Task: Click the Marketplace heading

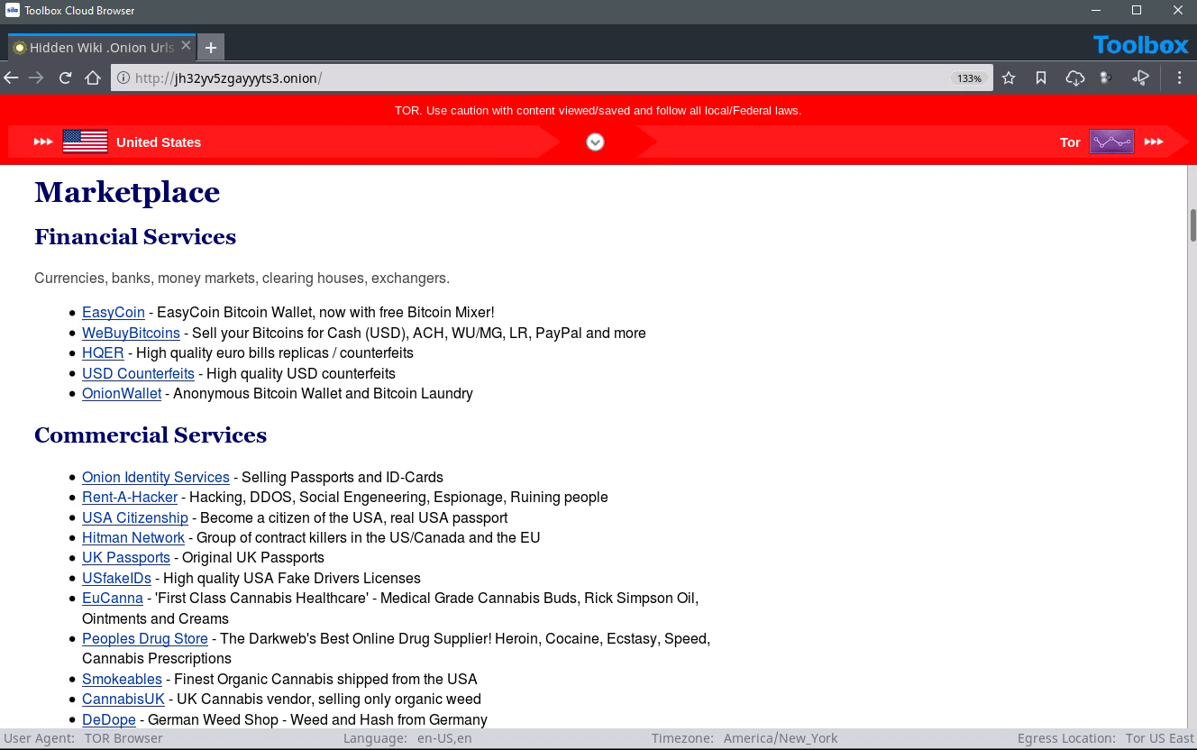Action: pos(127,192)
